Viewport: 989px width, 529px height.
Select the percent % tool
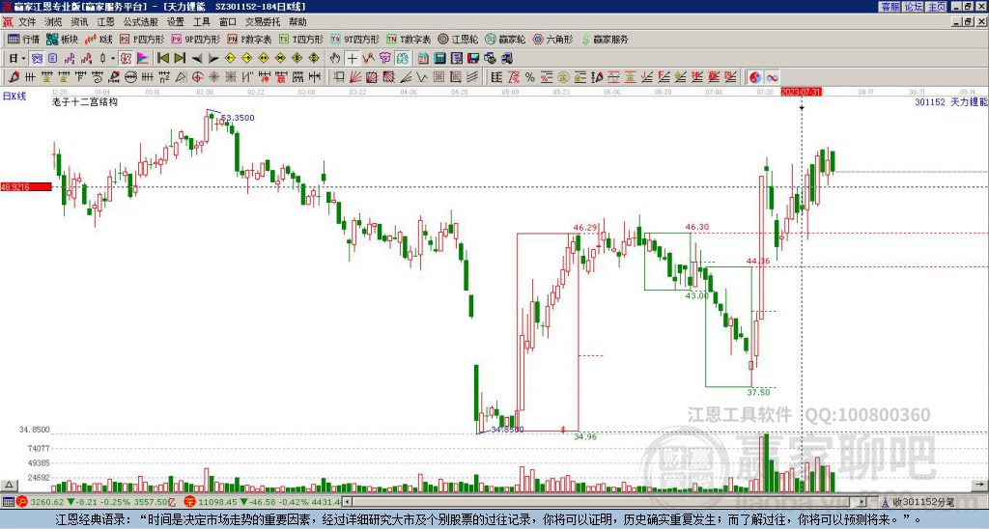point(530,77)
